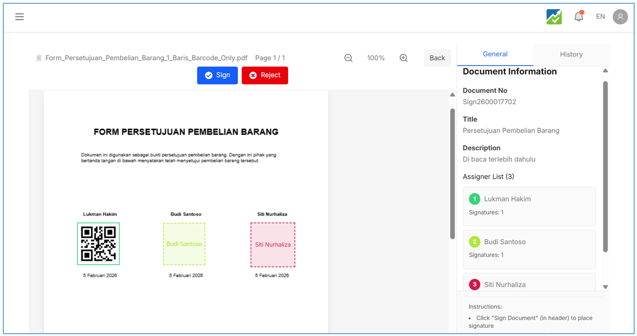This screenshot has height=336, width=637.
Task: Switch to the History tab
Action: pyautogui.click(x=571, y=54)
